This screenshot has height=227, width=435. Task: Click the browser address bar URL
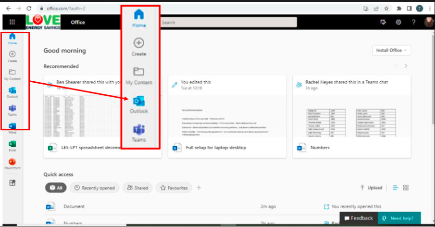[66, 9]
